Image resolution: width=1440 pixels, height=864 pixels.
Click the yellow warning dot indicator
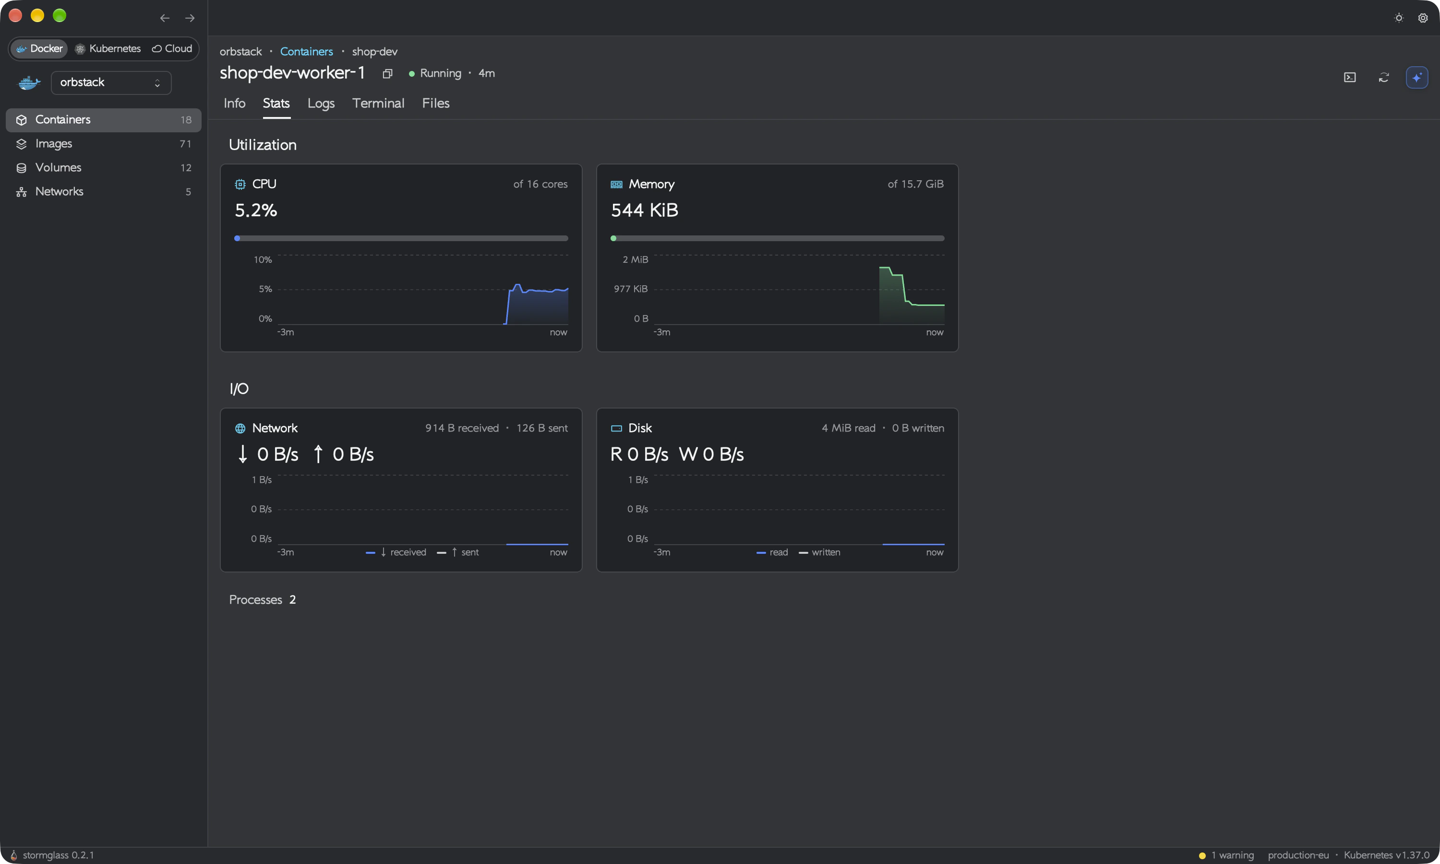(1201, 855)
